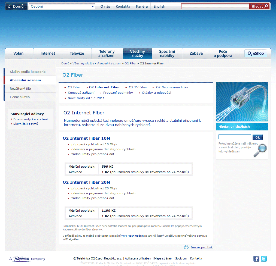
Task: Click Abecední seznam breadcrumb link
Action: (x=109, y=63)
